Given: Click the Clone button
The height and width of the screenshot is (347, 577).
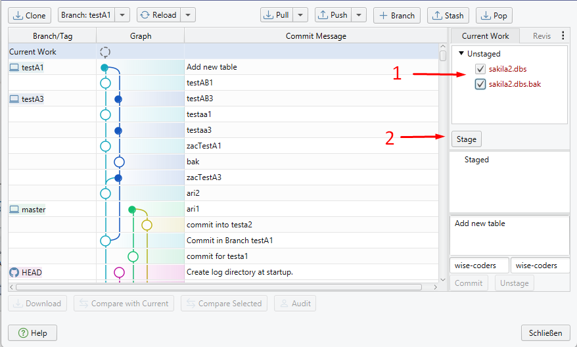Looking at the screenshot, I should 30,16.
